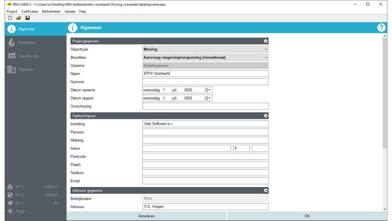
Task: Select the Constructies wall icon in sidebar
Action: pyautogui.click(x=11, y=56)
